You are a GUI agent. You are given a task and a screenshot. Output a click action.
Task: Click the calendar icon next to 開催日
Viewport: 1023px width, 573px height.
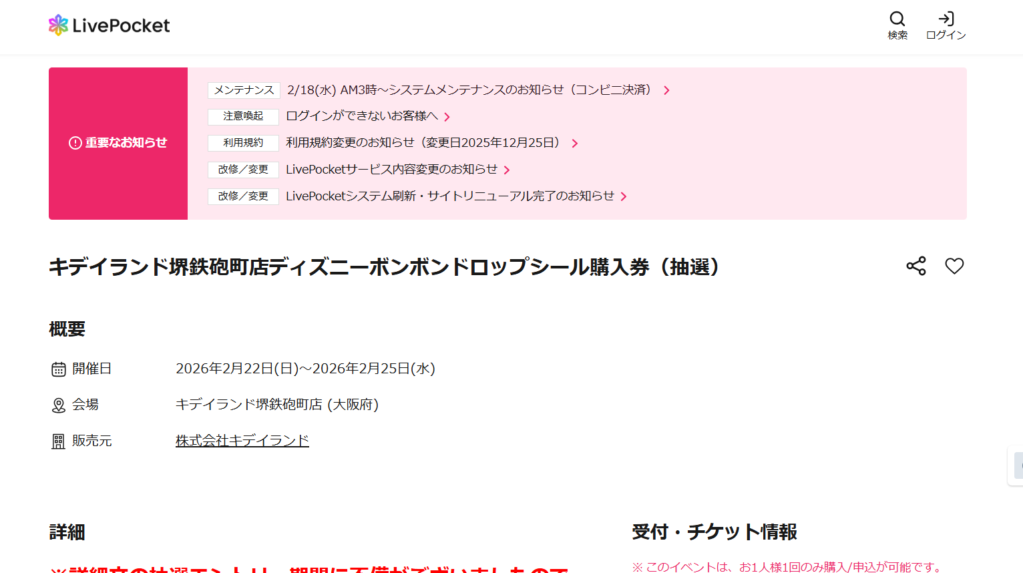pos(59,369)
